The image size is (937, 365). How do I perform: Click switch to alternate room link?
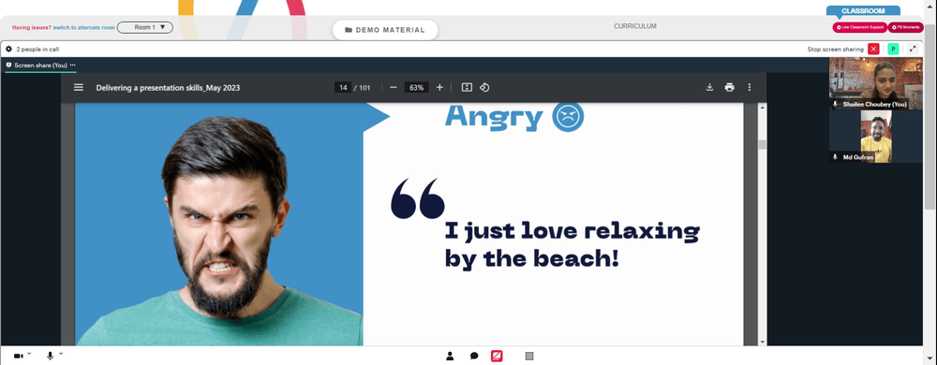coord(84,27)
